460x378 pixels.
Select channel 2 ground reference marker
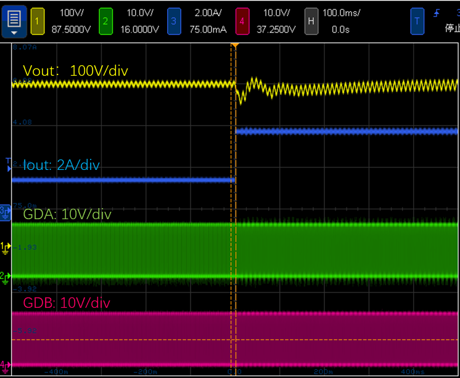coord(5,276)
